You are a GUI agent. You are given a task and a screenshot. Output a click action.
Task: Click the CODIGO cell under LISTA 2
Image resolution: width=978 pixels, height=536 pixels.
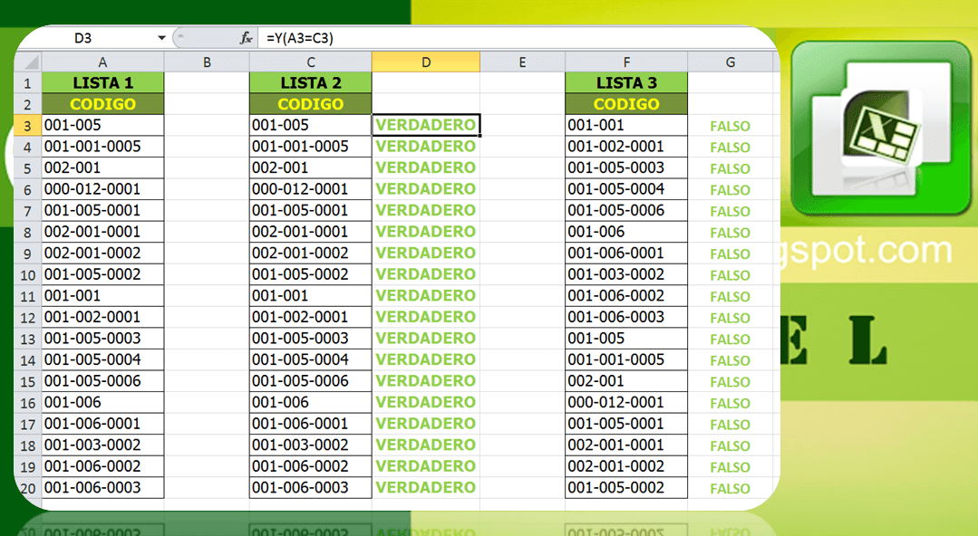[310, 102]
